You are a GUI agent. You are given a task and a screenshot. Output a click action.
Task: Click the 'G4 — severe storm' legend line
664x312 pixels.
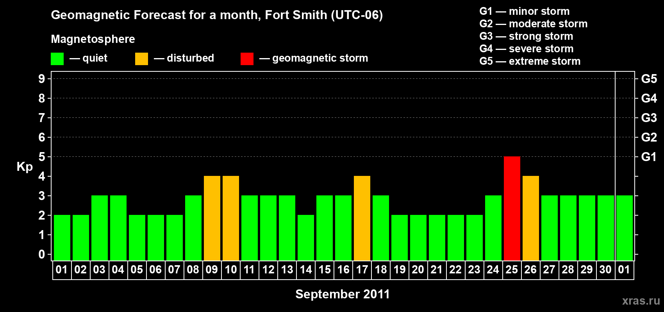coord(527,49)
